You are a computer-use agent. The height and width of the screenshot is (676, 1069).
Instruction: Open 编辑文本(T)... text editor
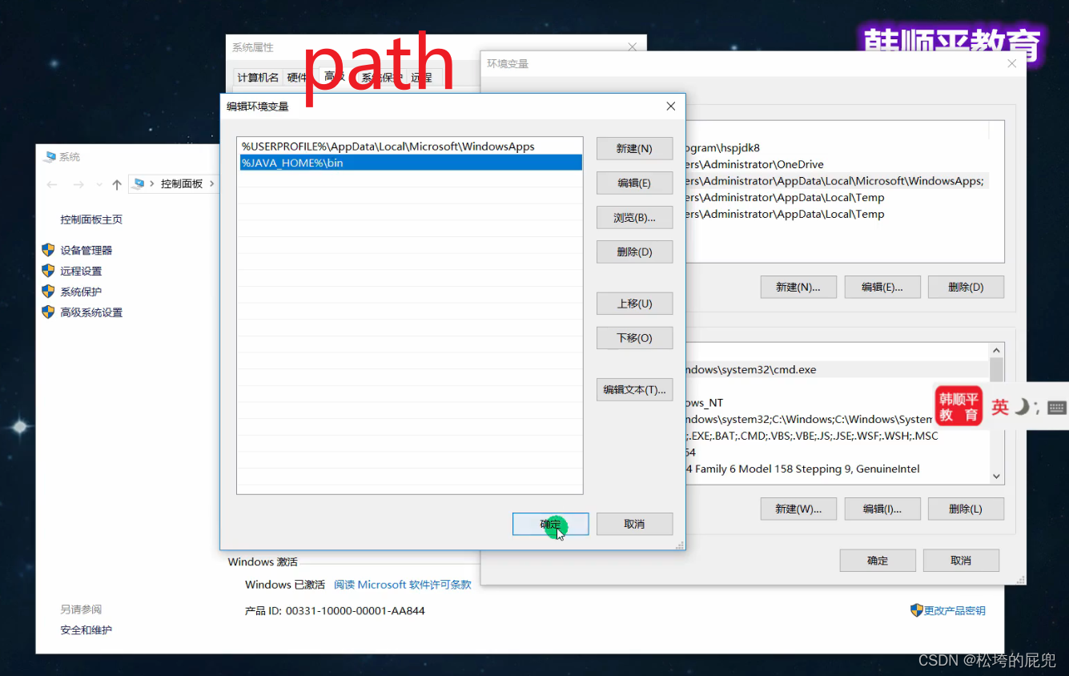tap(634, 389)
